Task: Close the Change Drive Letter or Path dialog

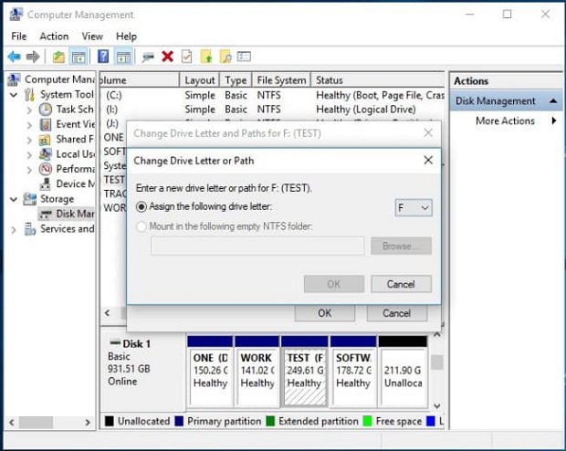Action: point(428,160)
